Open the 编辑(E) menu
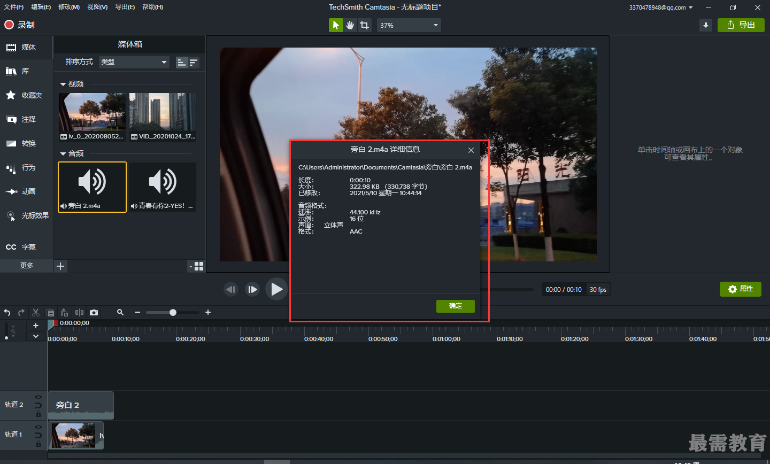Image resolution: width=770 pixels, height=464 pixels. point(41,7)
